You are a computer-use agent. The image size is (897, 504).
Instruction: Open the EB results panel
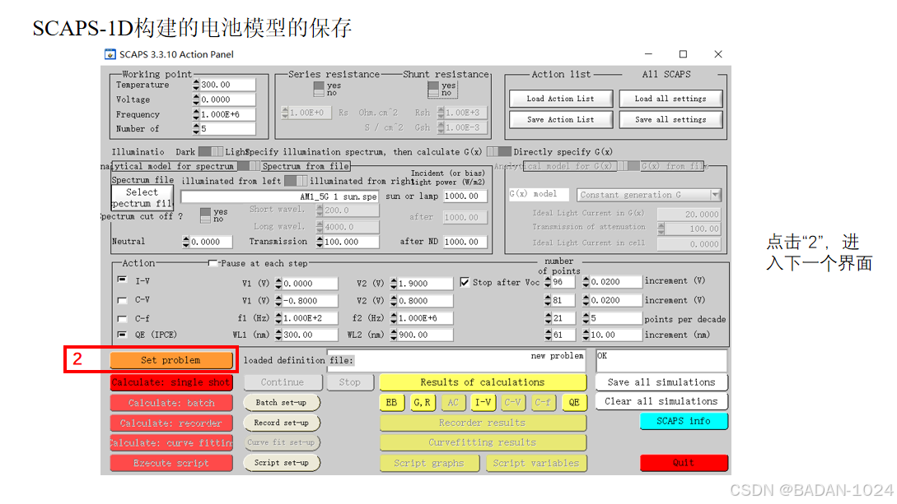tap(391, 402)
